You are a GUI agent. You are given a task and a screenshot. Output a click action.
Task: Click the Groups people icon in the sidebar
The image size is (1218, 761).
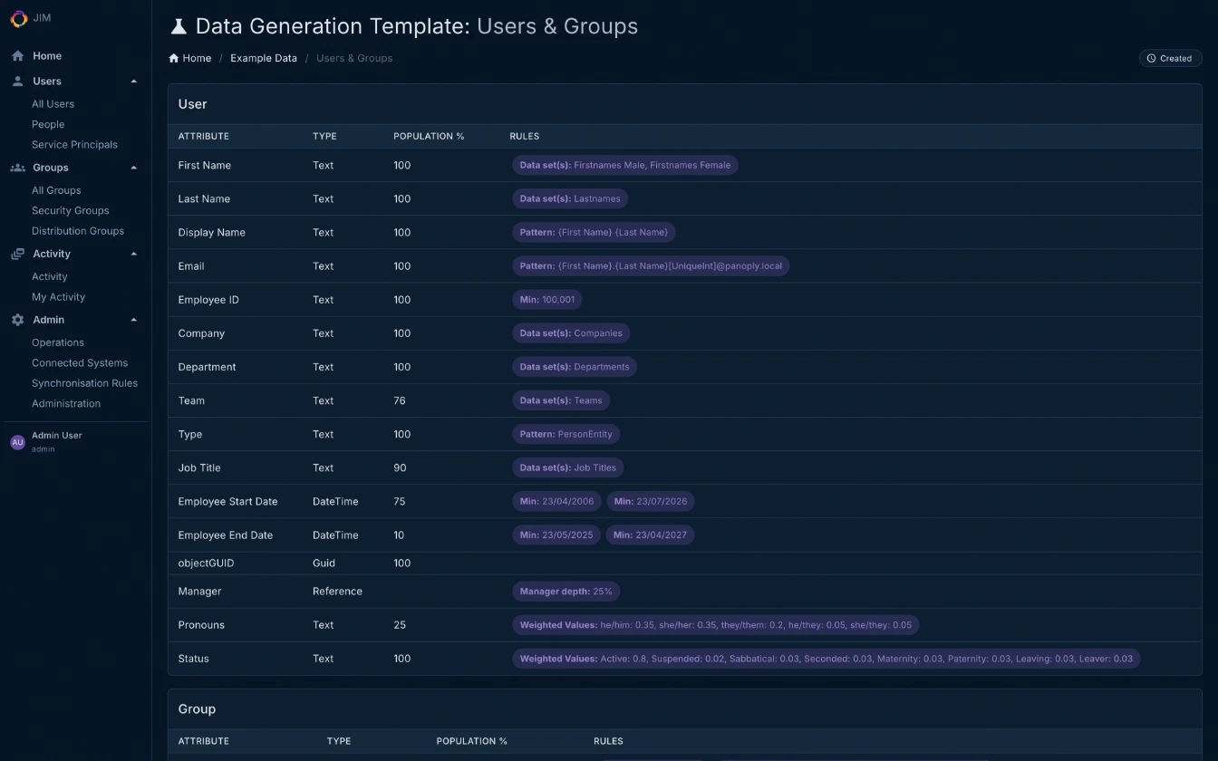click(x=16, y=168)
